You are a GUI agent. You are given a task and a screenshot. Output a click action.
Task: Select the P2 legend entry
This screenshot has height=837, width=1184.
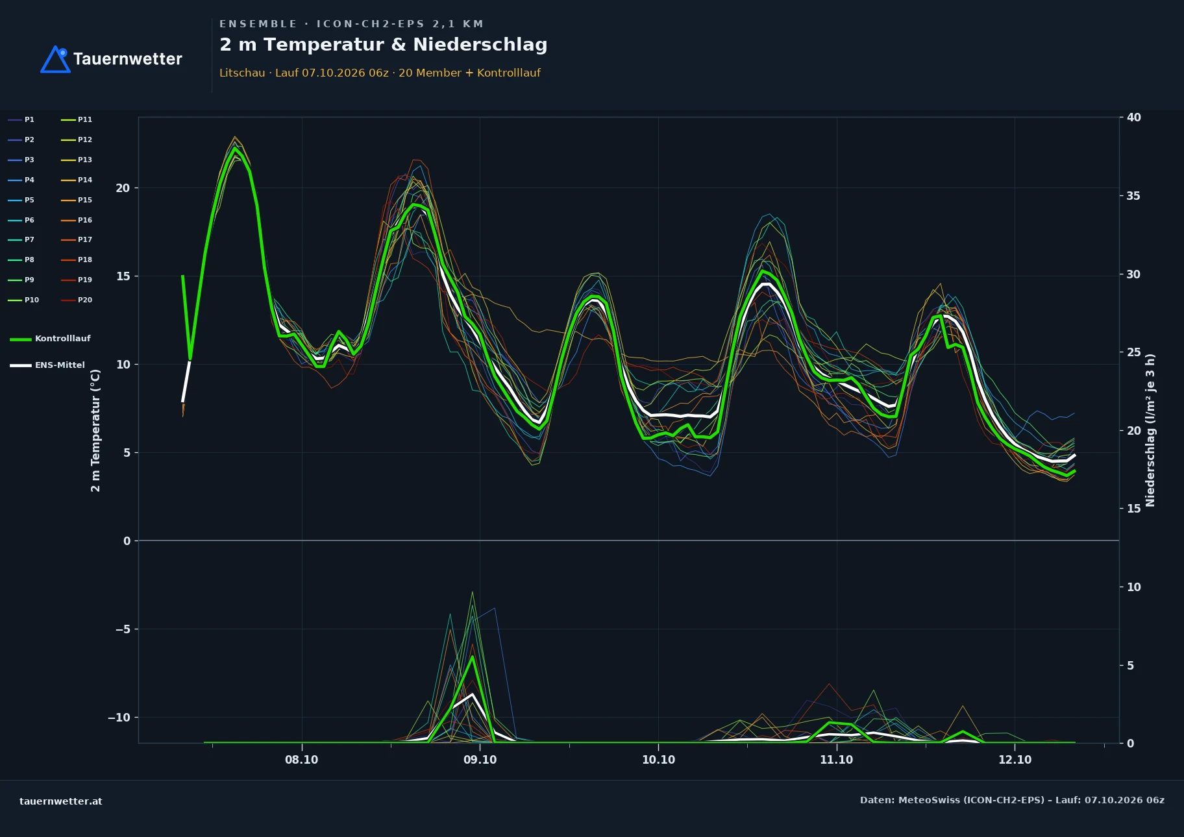[21, 139]
